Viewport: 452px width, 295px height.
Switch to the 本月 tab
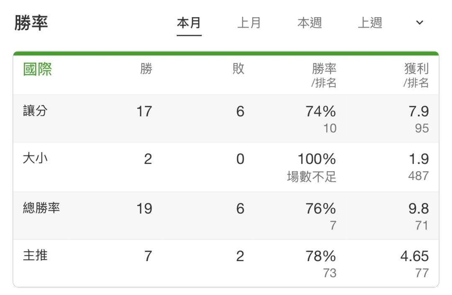point(189,23)
